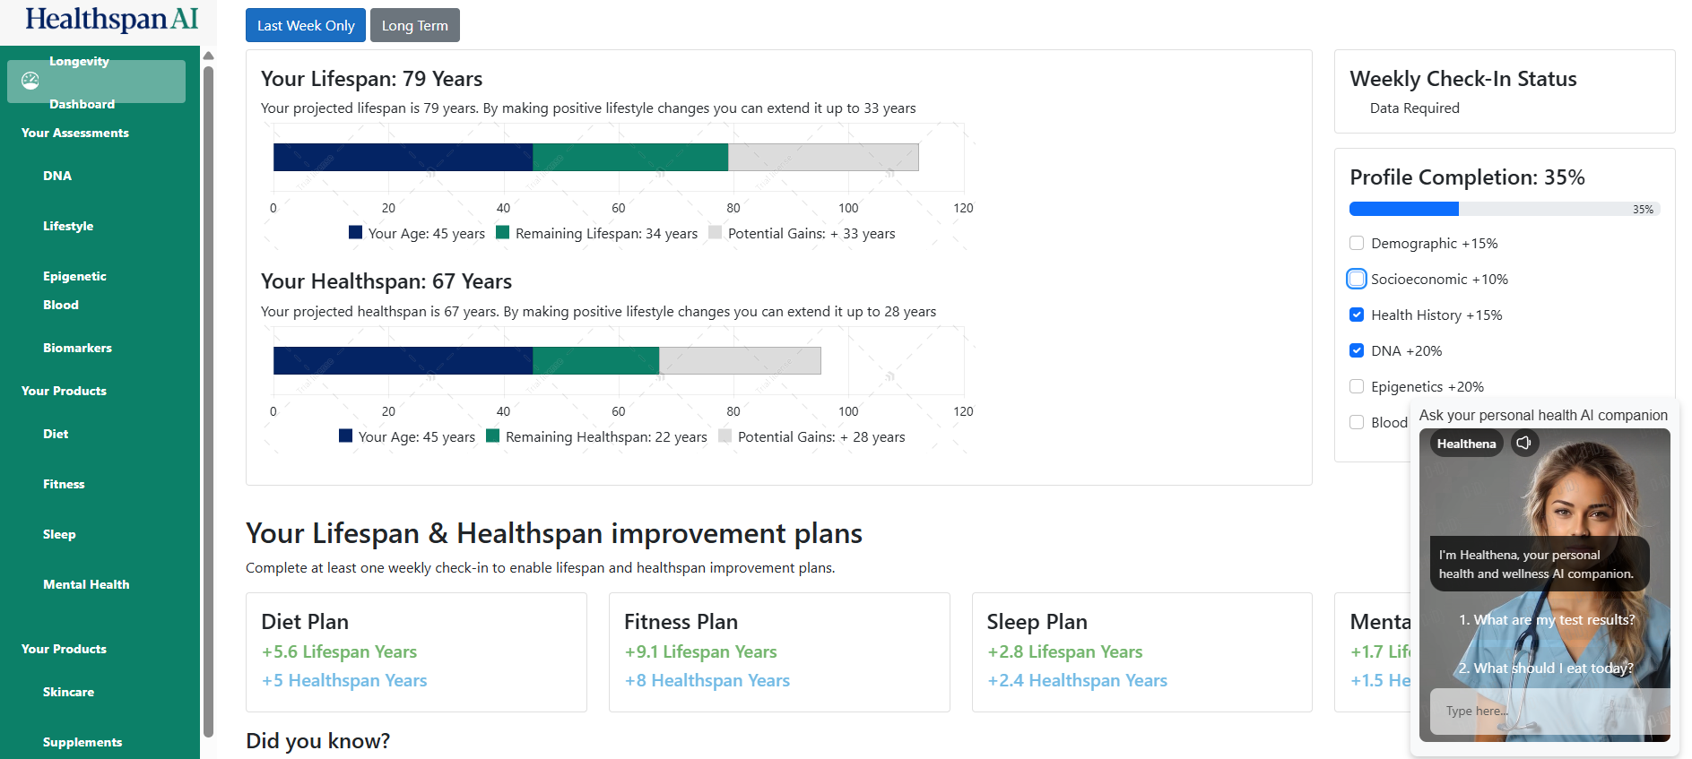
Task: Check the Demographic +15% checkbox
Action: pos(1357,243)
